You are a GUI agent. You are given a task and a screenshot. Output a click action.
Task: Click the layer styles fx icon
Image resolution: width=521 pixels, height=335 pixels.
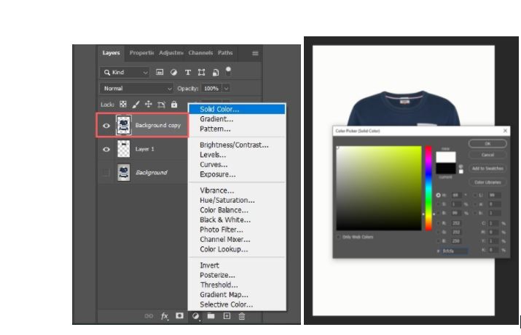(x=165, y=316)
